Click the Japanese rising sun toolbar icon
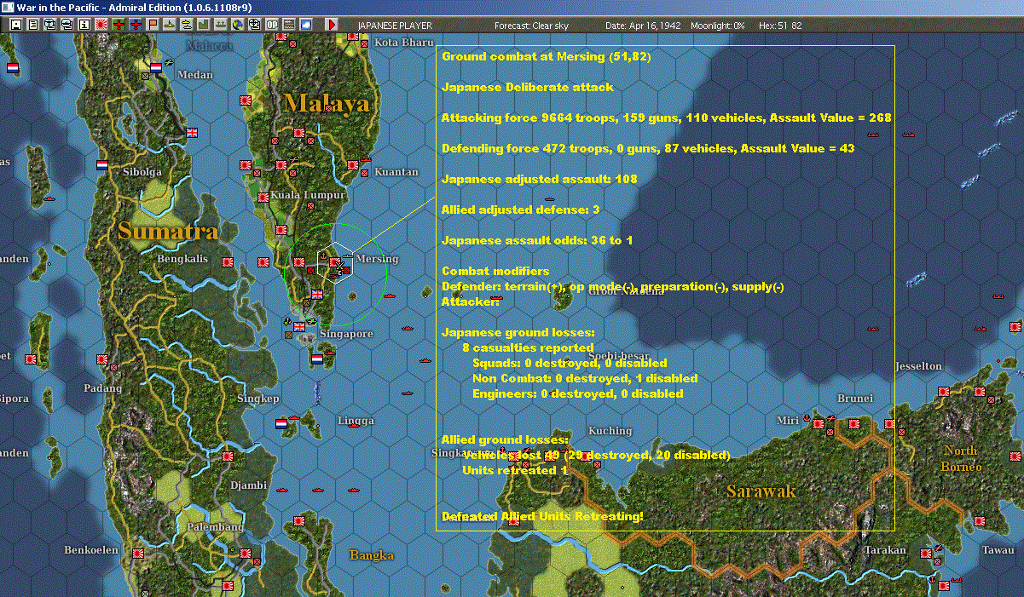The height and width of the screenshot is (597, 1024). (101, 25)
